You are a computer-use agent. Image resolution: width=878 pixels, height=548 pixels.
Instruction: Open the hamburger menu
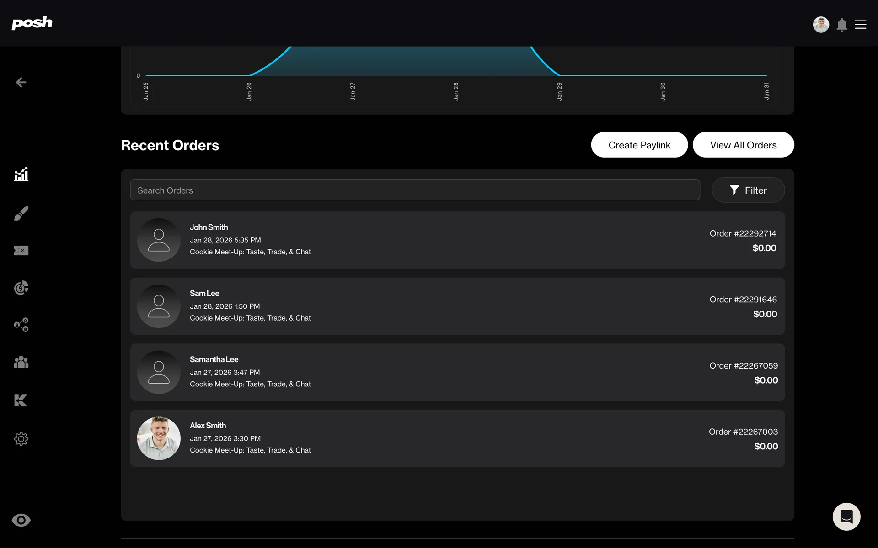click(861, 25)
